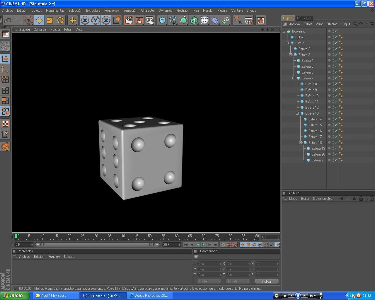Screen dimensions: 375x300
Task: Collapse the Esfera 7 tree node
Action: point(294,78)
